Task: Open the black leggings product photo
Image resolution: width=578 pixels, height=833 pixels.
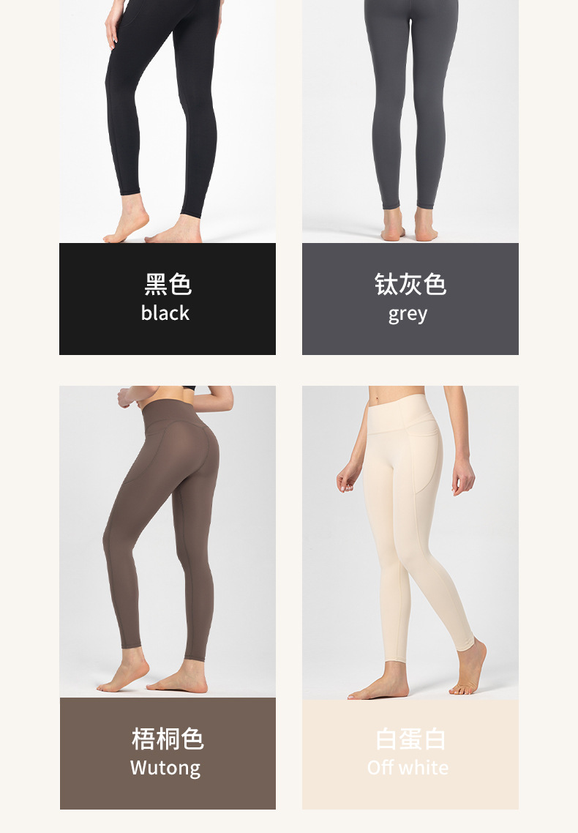Action: tap(168, 121)
